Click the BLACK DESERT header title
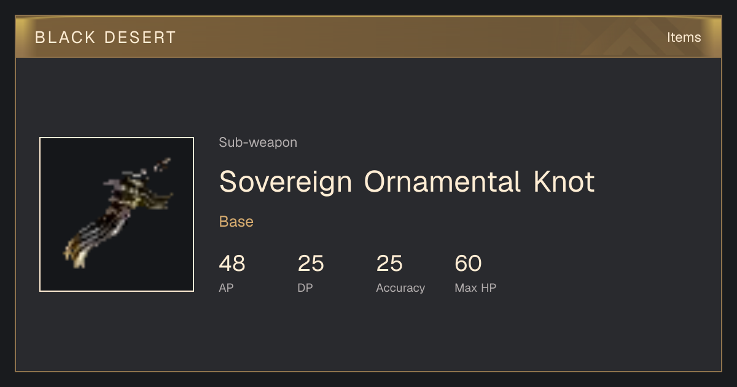Image resolution: width=737 pixels, height=387 pixels. pos(106,37)
